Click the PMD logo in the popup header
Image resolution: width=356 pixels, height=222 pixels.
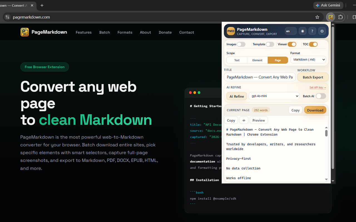click(231, 31)
